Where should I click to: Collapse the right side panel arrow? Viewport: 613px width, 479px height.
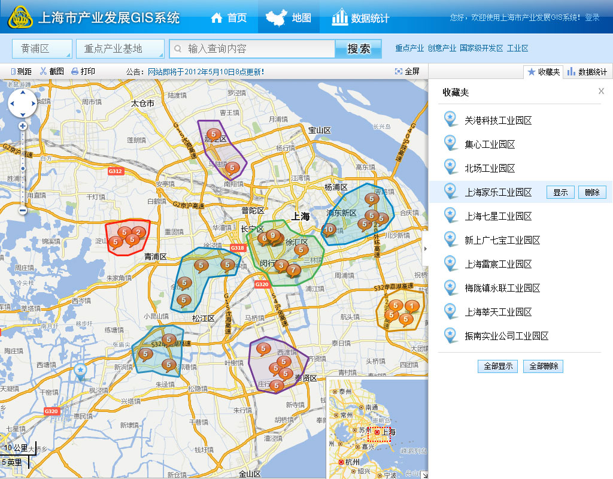click(425, 248)
